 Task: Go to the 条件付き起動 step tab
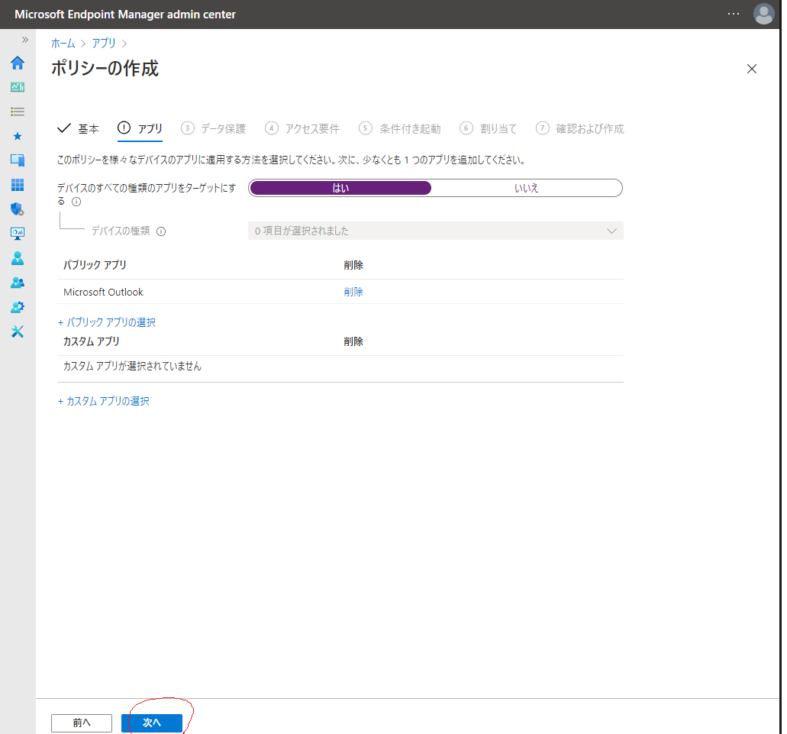pos(400,129)
